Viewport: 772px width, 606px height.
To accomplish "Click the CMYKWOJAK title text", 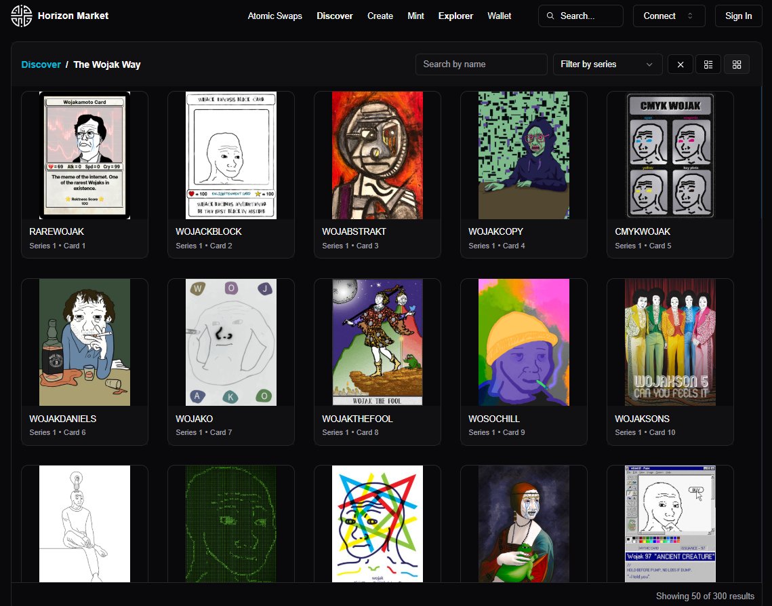I will coord(643,232).
